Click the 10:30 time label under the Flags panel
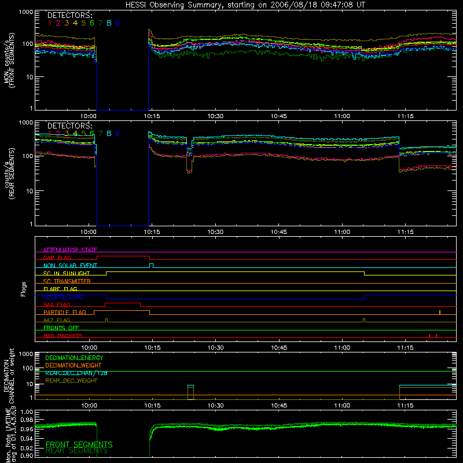Screen dimensions: 463x463 point(215,348)
